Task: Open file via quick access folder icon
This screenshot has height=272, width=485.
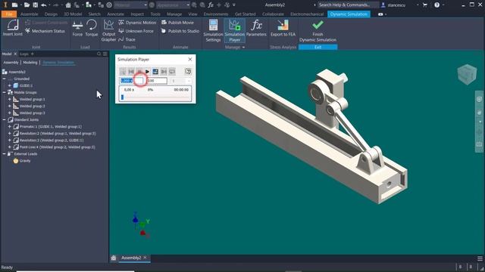Action: tap(27, 5)
